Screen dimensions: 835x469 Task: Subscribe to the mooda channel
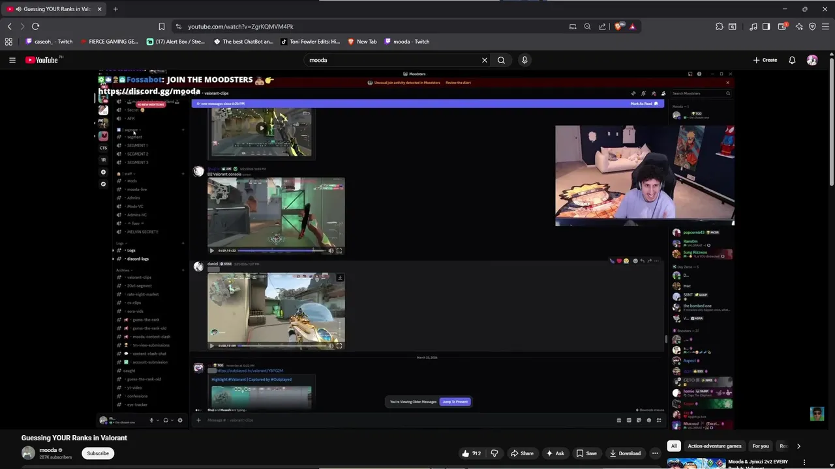tap(98, 453)
